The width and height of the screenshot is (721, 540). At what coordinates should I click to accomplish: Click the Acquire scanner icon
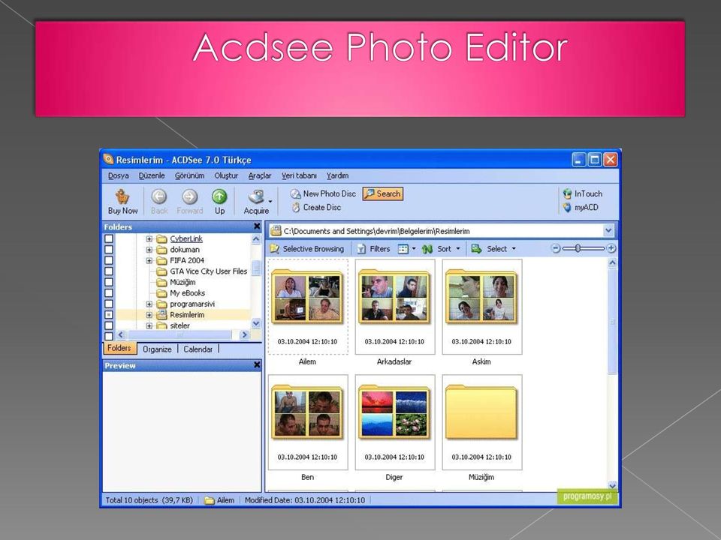pyautogui.click(x=256, y=197)
